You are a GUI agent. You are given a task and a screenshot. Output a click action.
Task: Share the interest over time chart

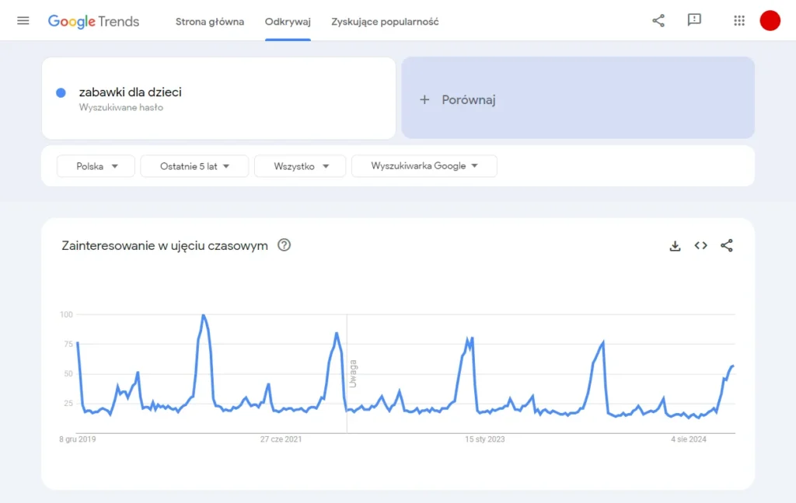pos(727,245)
